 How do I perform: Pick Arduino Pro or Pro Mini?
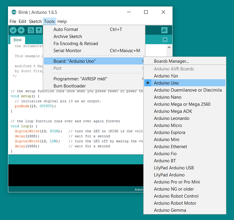click(x=185, y=182)
